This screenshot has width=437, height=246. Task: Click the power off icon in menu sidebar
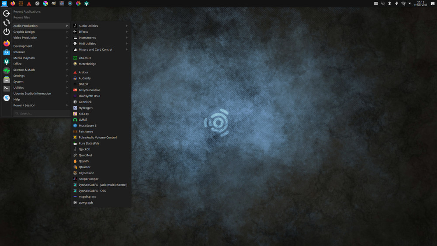pos(7,32)
